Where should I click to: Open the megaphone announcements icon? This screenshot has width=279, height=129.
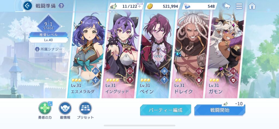[x=226, y=6]
